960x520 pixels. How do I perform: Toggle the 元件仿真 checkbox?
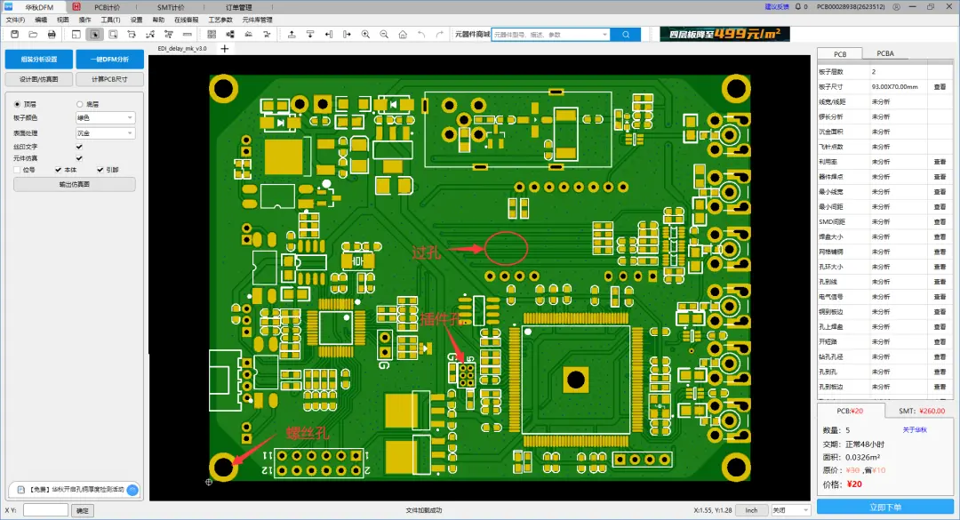[x=79, y=158]
